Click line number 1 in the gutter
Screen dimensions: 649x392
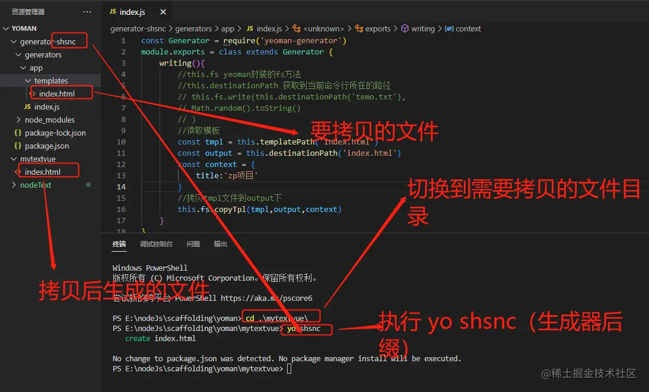123,41
